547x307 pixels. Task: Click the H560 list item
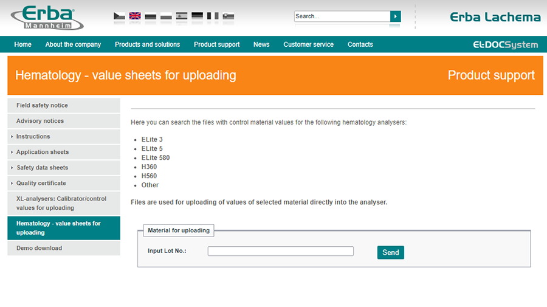[x=149, y=176]
